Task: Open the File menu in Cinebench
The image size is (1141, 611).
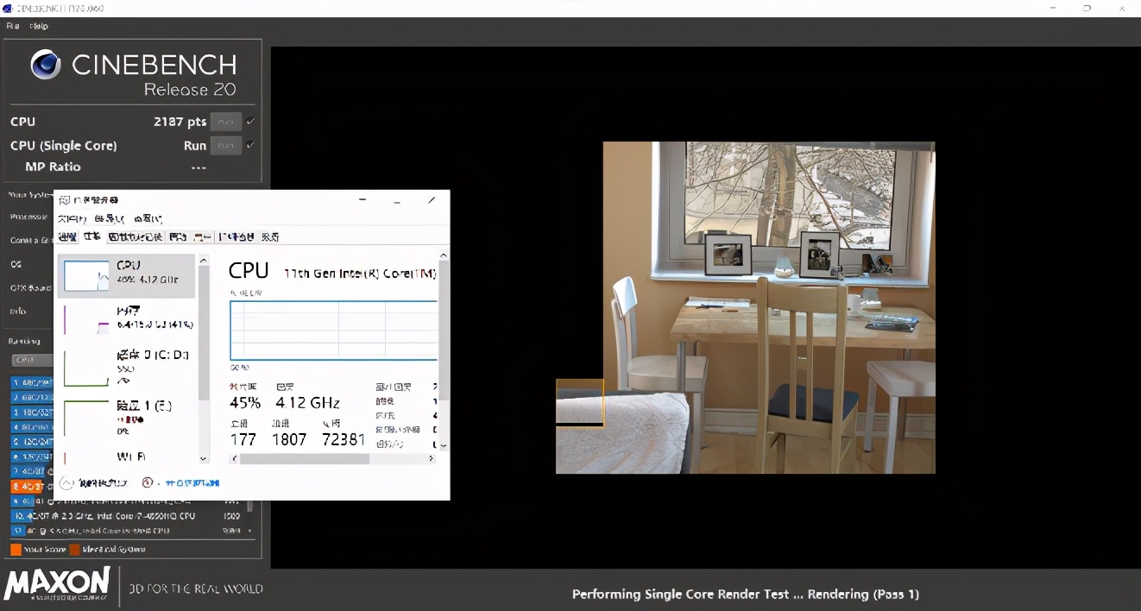Action: coord(12,26)
